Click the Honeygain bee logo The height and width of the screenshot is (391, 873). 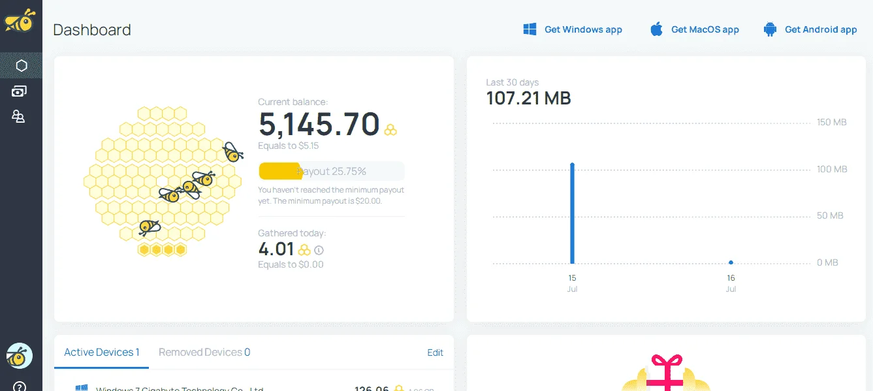(x=19, y=20)
